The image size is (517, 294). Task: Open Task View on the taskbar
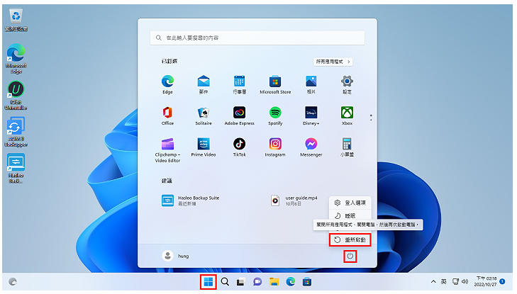[240, 282]
